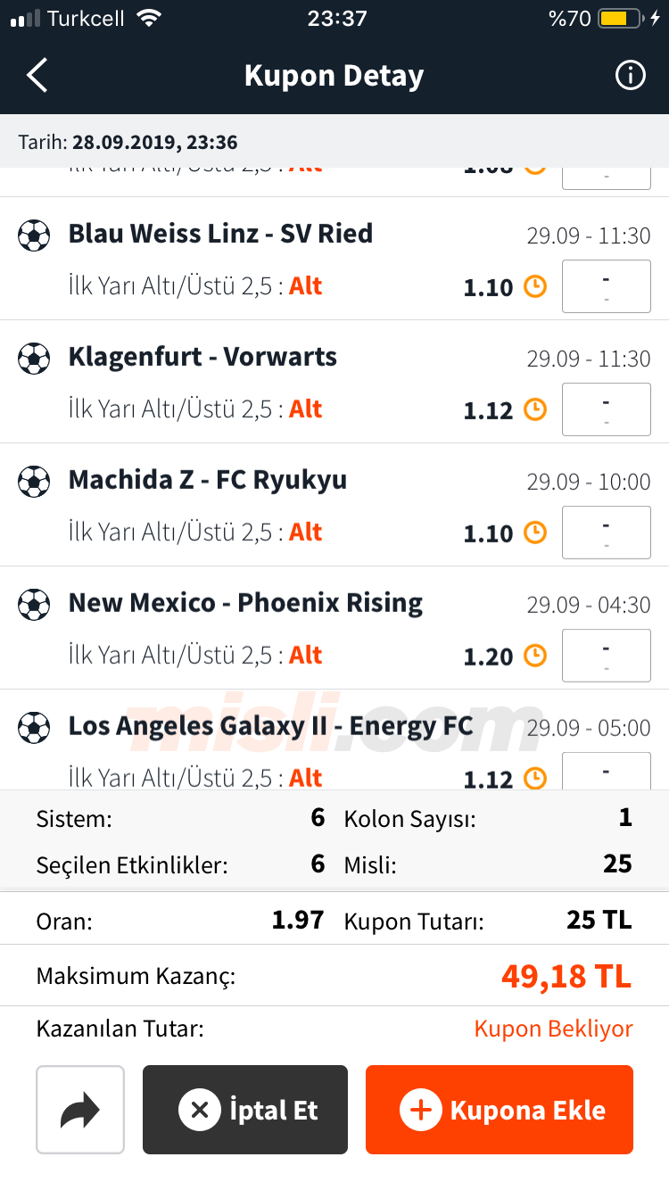Open Machida Z - FC Ryukyu match title
The width and height of the screenshot is (669, 1190).
208,480
